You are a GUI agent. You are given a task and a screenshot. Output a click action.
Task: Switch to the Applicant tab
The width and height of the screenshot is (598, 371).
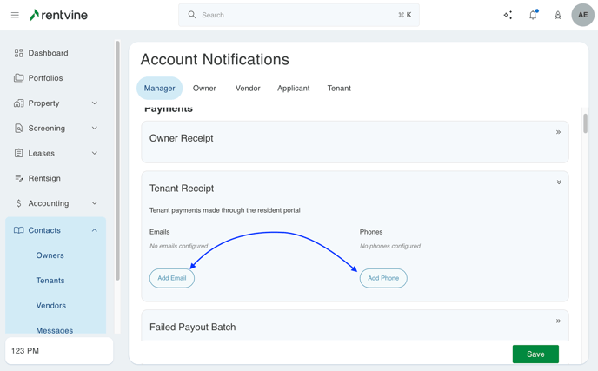[x=293, y=88]
